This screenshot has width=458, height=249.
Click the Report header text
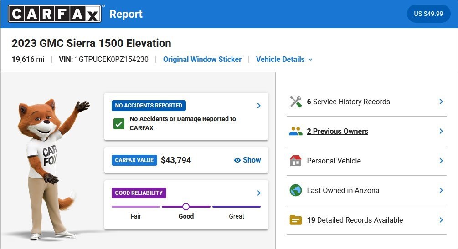pyautogui.click(x=126, y=14)
